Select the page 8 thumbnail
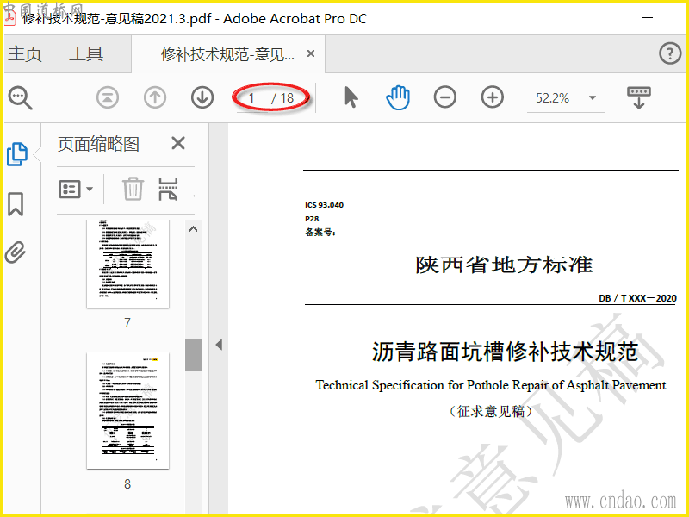This screenshot has width=689, height=517. pyautogui.click(x=127, y=410)
